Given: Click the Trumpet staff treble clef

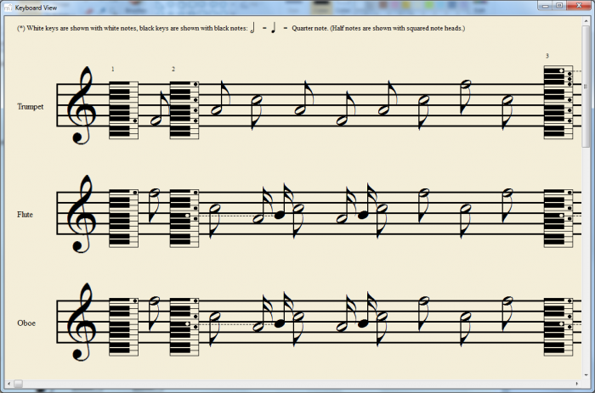Looking at the screenshot, I should coord(82,105).
